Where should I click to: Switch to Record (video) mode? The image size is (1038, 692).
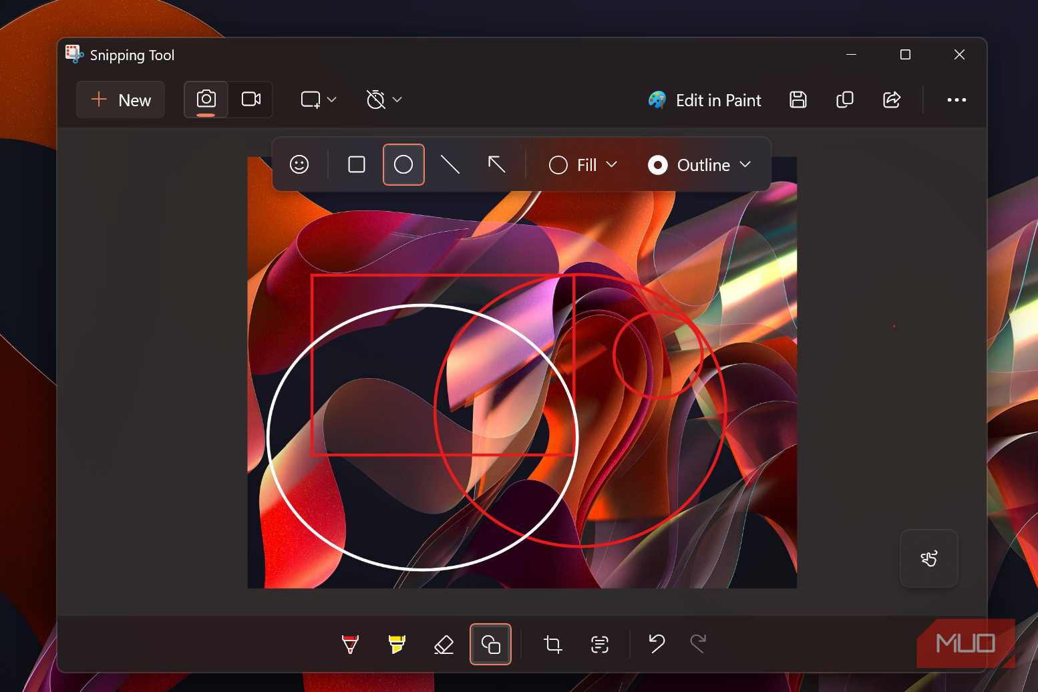pos(250,100)
